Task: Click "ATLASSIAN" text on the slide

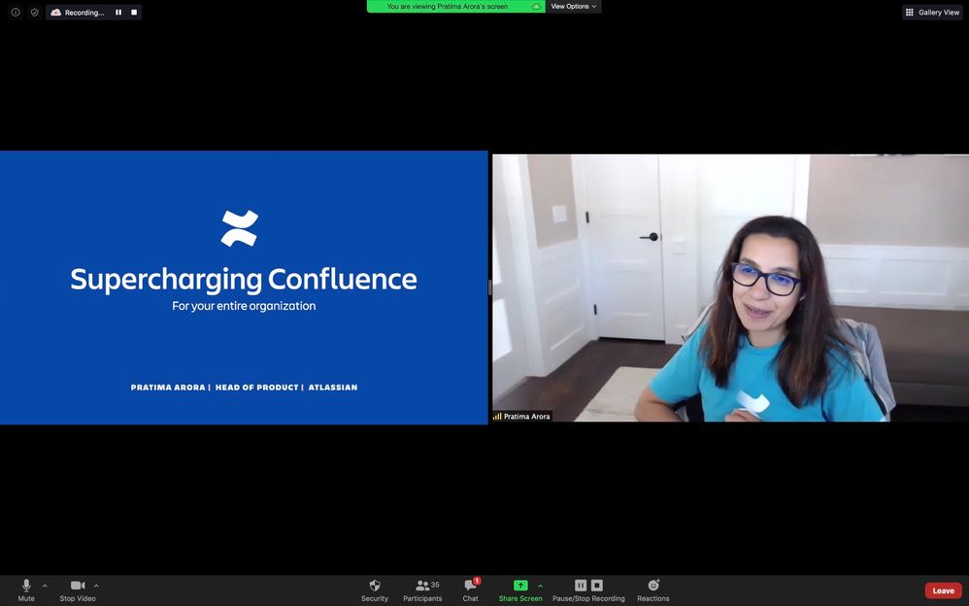Action: (333, 387)
